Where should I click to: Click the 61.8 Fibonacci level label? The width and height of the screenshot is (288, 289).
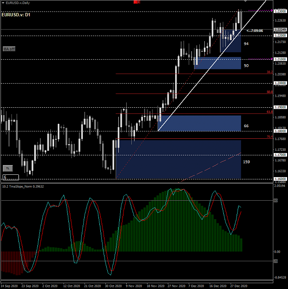[270, 112]
